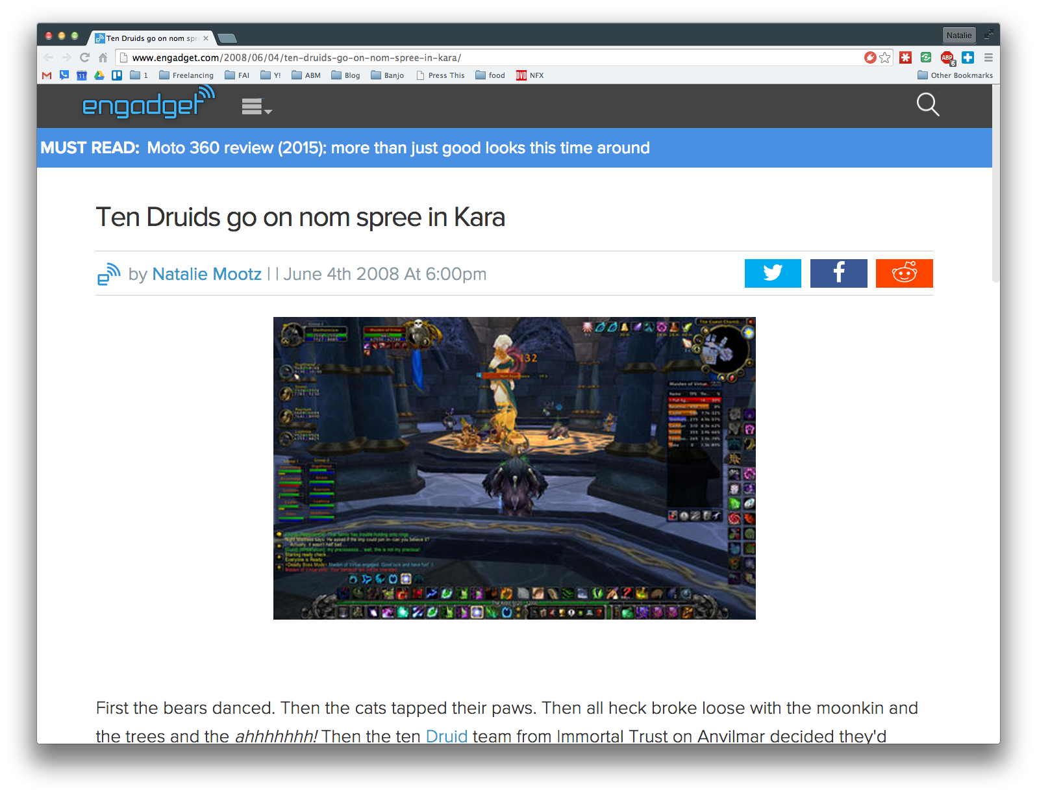The image size is (1037, 795).
Task: Click the date June 4th 2008 At 6:00pm
Action: coord(385,274)
